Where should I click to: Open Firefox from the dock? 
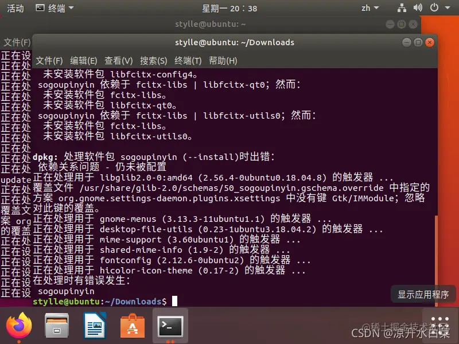coord(19,325)
